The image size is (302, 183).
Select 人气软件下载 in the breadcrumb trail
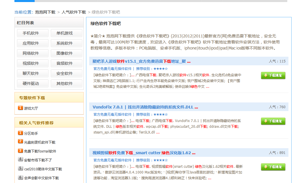[x=74, y=12]
